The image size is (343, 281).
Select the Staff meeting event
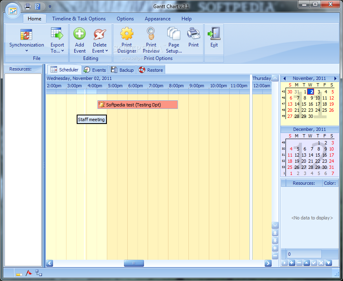click(x=92, y=119)
